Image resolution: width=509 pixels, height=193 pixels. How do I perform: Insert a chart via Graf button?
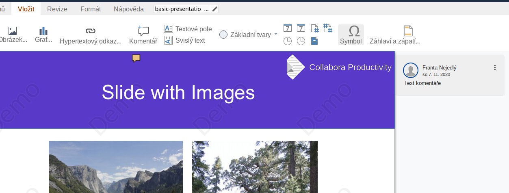pyautogui.click(x=43, y=35)
